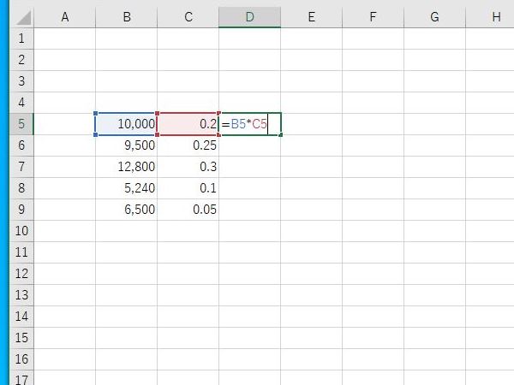Viewport: 514px width, 385px height.
Task: Select column F header
Action: (373, 17)
